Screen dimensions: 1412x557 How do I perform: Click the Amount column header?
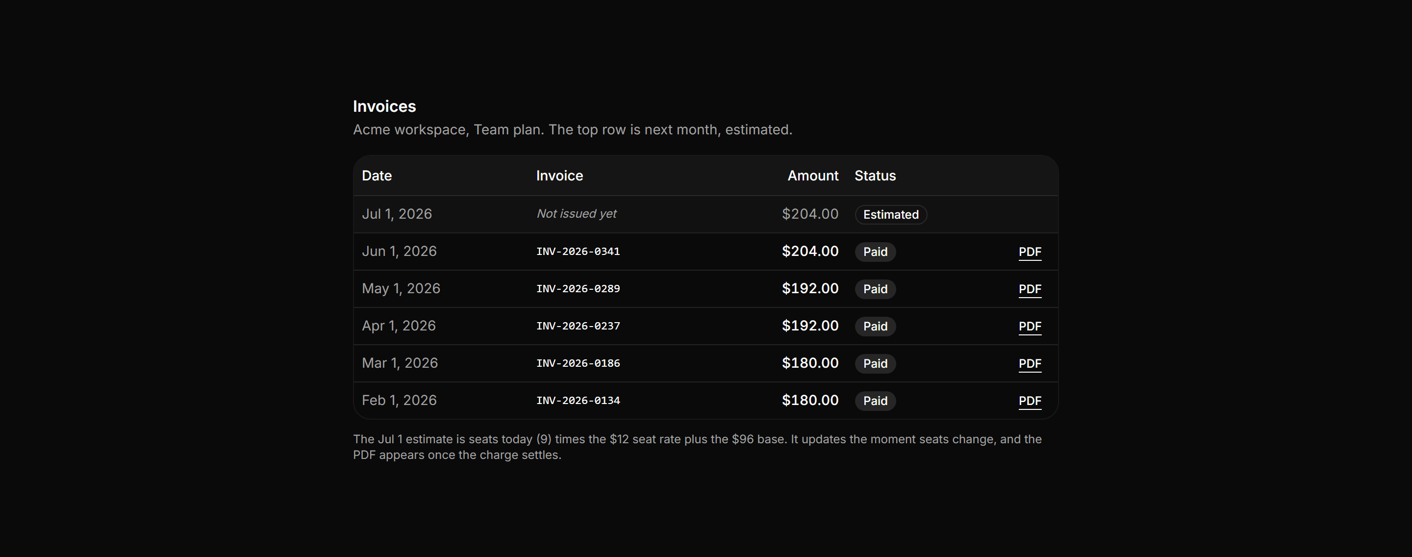tap(813, 176)
